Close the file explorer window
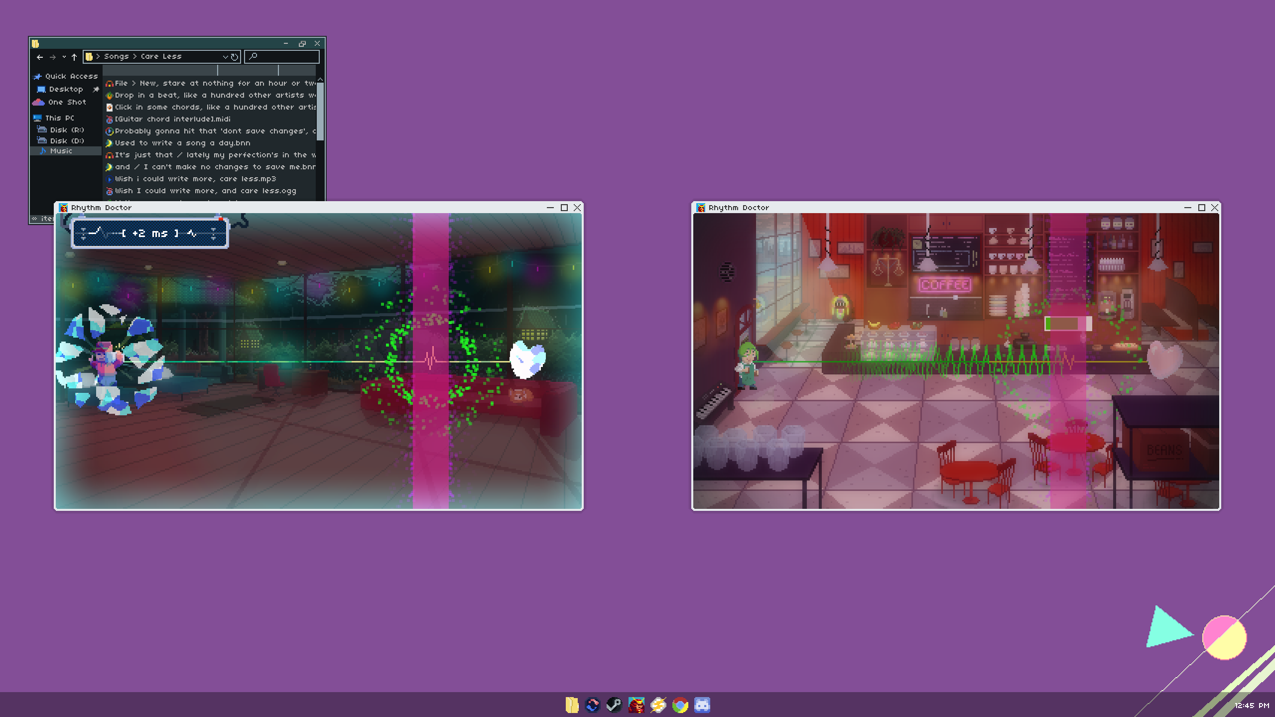This screenshot has width=1275, height=717. pos(317,44)
